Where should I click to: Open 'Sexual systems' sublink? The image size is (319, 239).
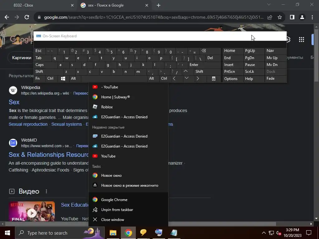click(67, 124)
